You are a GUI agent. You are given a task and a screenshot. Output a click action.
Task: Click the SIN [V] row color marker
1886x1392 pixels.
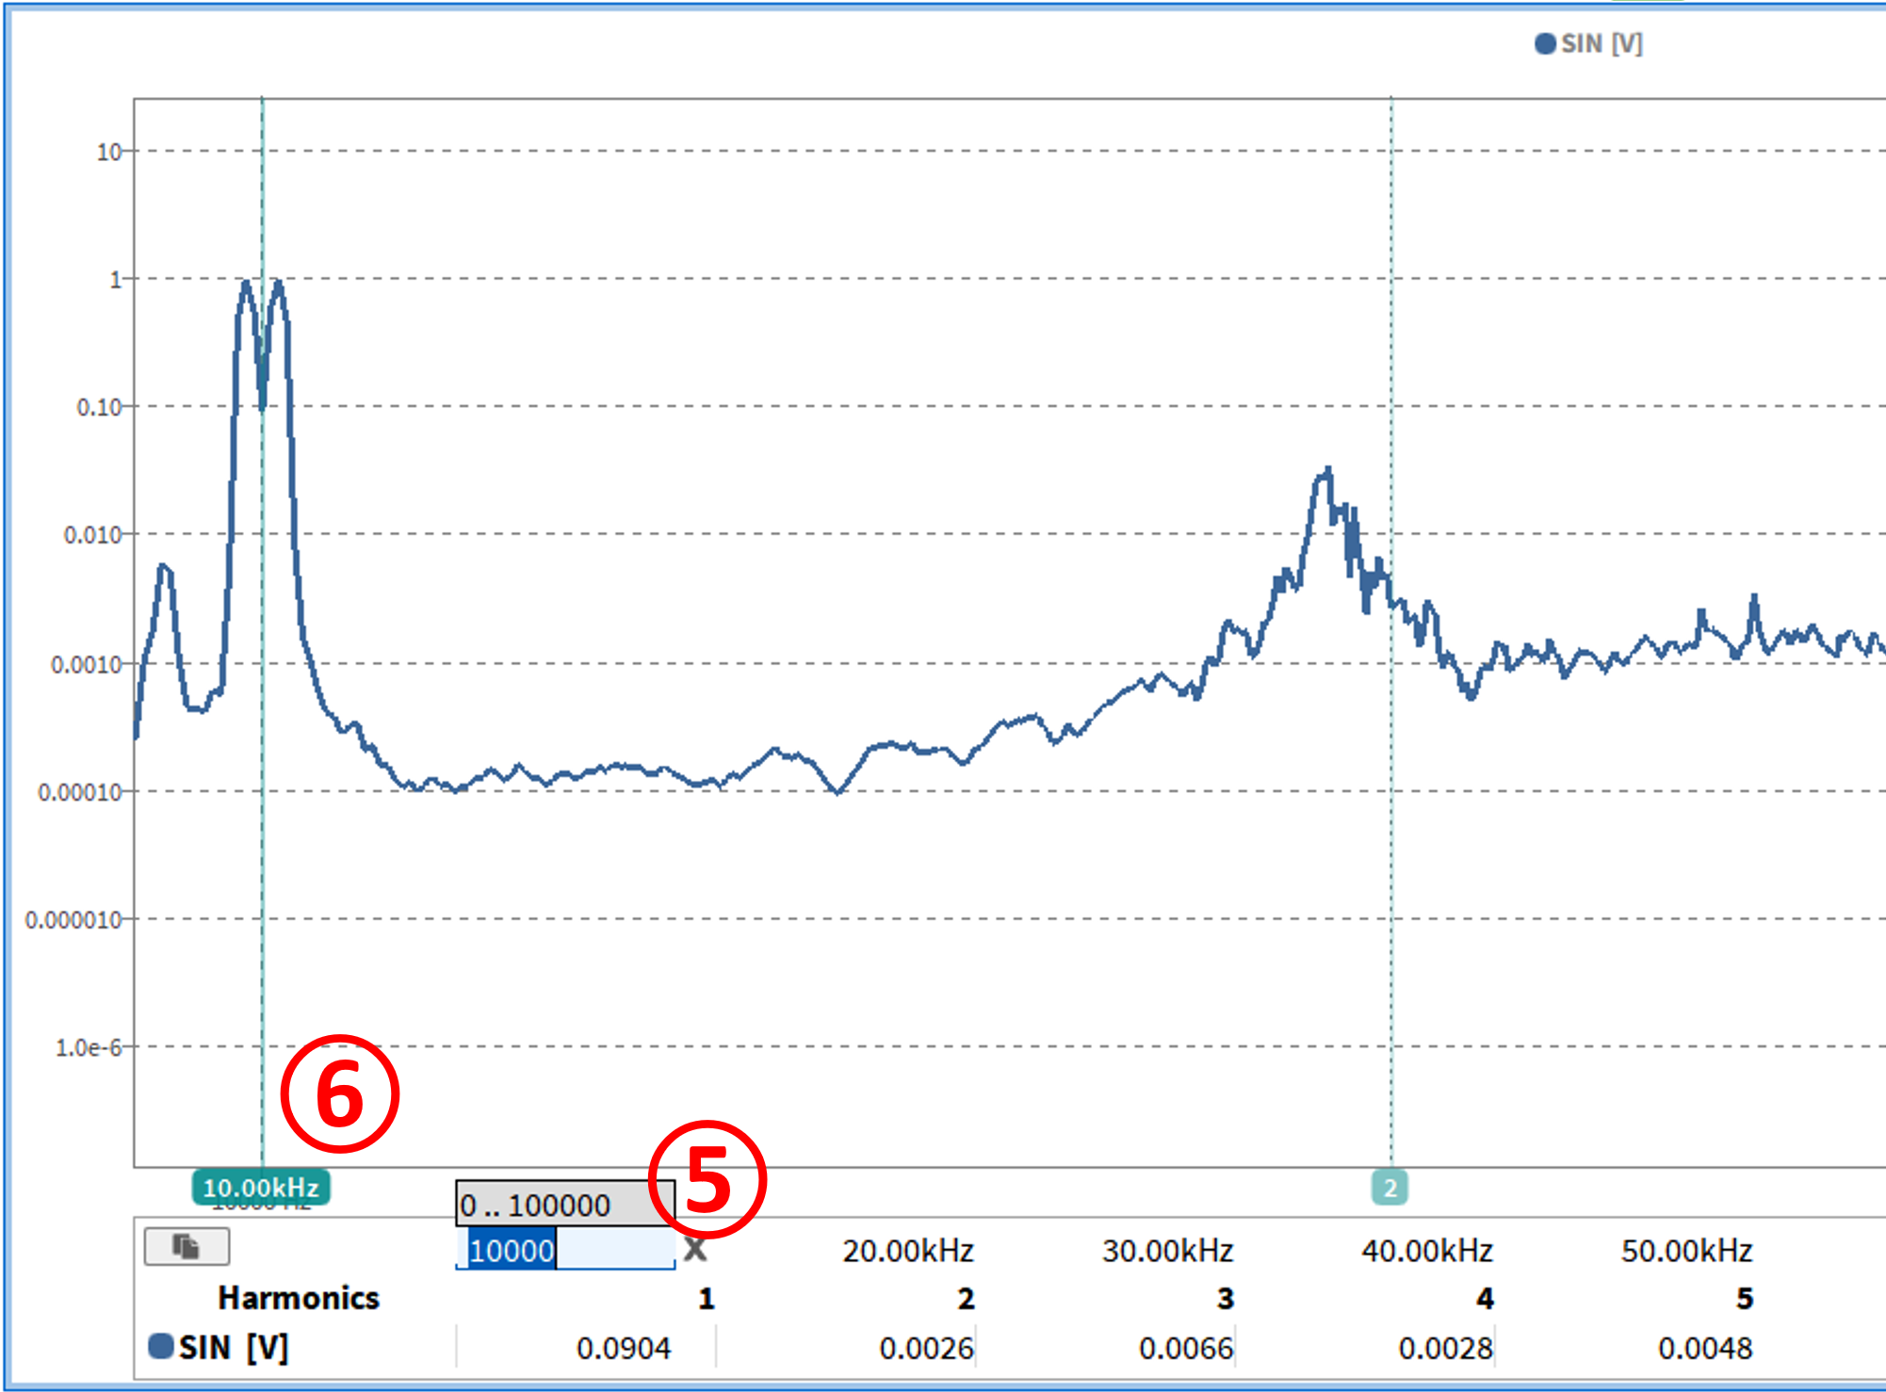click(x=161, y=1346)
